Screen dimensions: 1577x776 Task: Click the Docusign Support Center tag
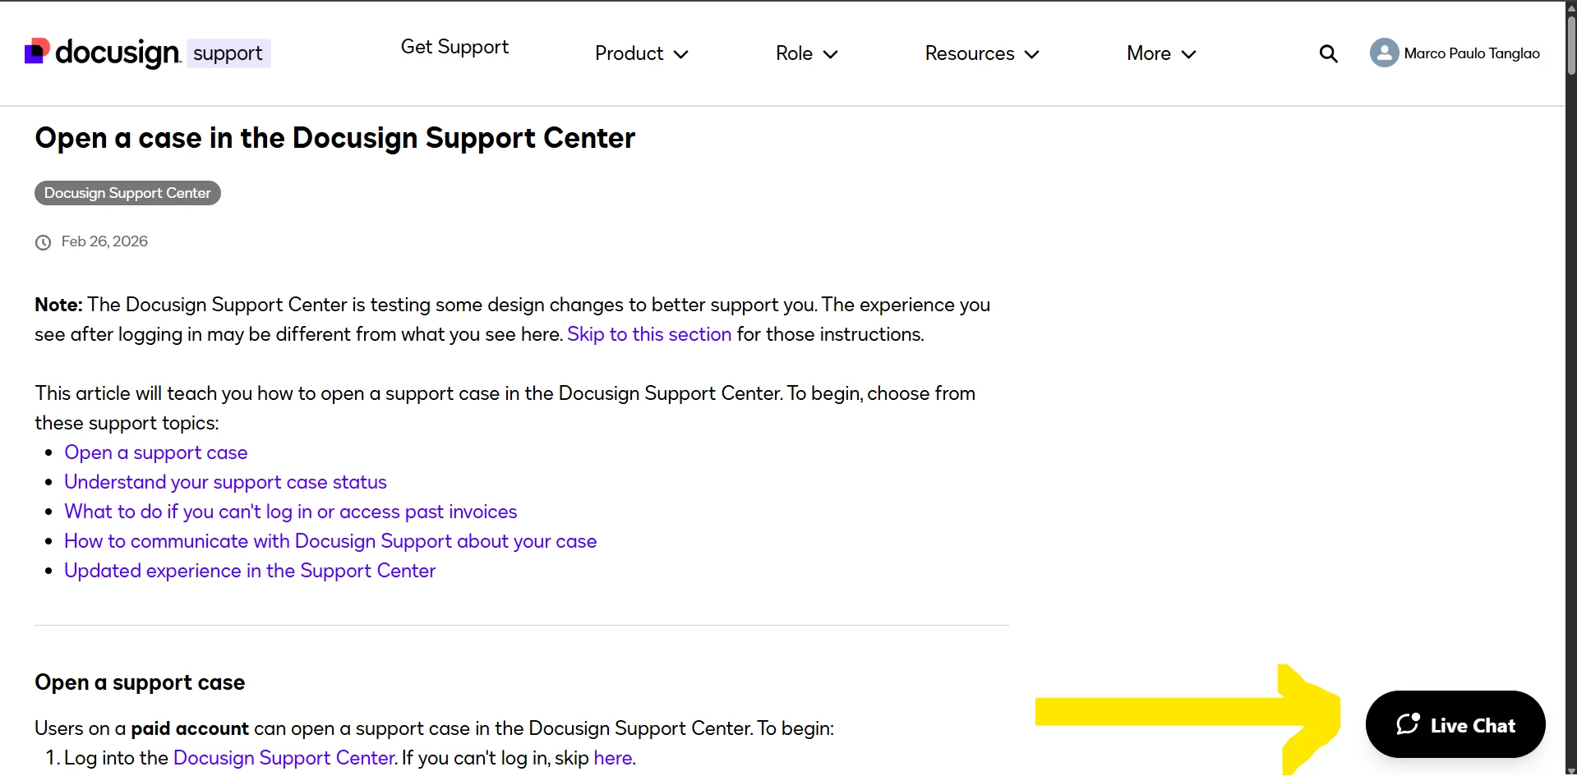(127, 193)
